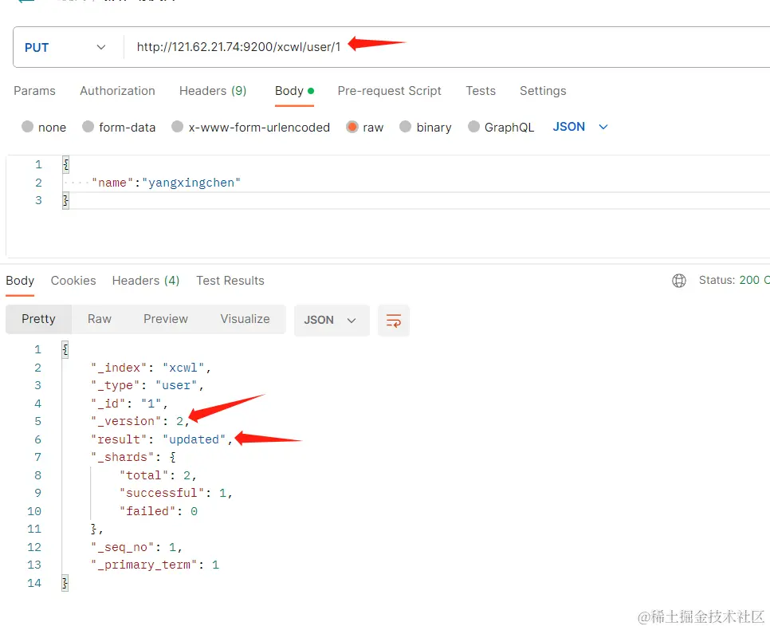Switch to the Test Results tab
The width and height of the screenshot is (770, 630).
click(230, 281)
